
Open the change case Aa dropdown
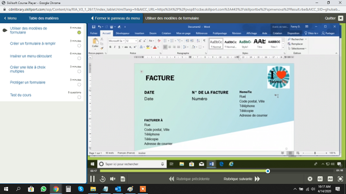151,41
